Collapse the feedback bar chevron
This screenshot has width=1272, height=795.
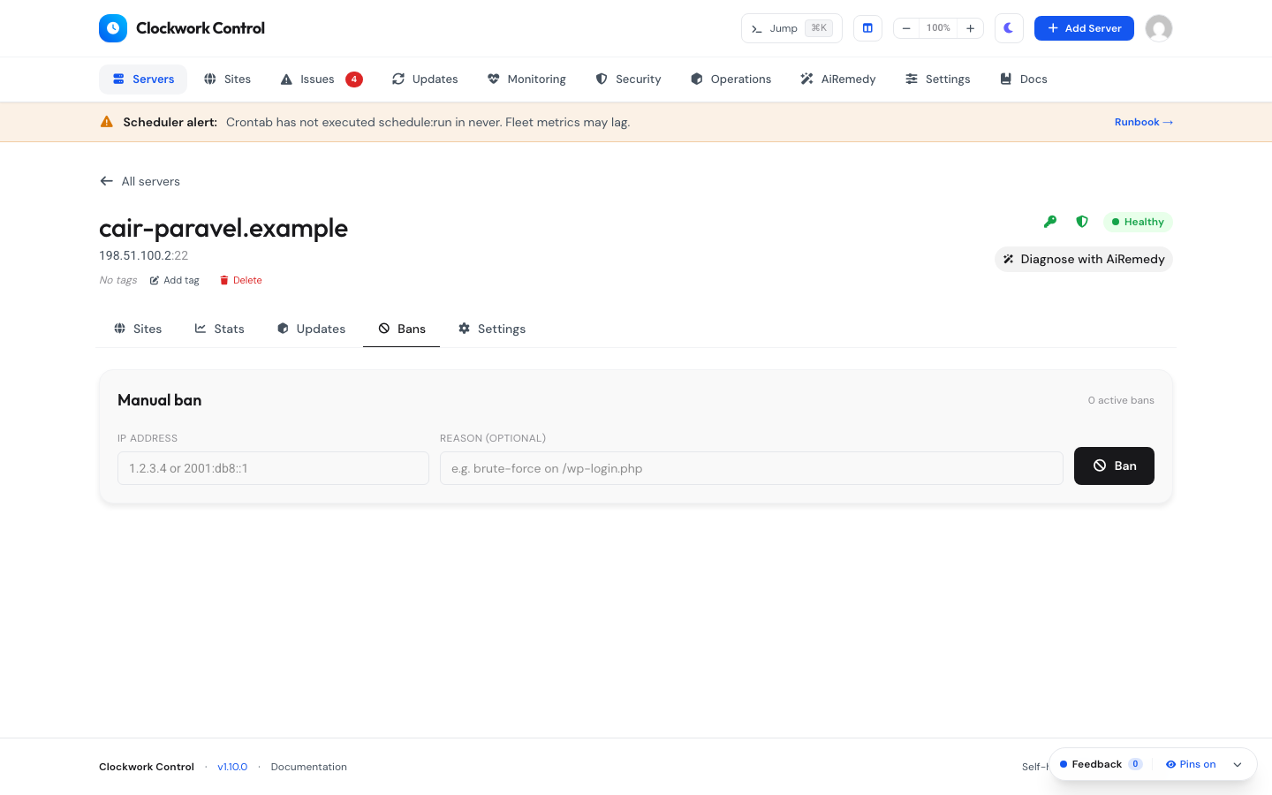tap(1238, 764)
